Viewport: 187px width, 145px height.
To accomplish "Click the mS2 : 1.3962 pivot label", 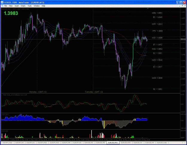I will point(157,49).
